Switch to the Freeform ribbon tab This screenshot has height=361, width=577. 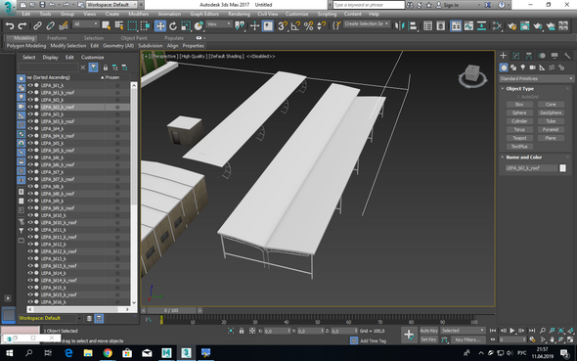[x=57, y=38]
